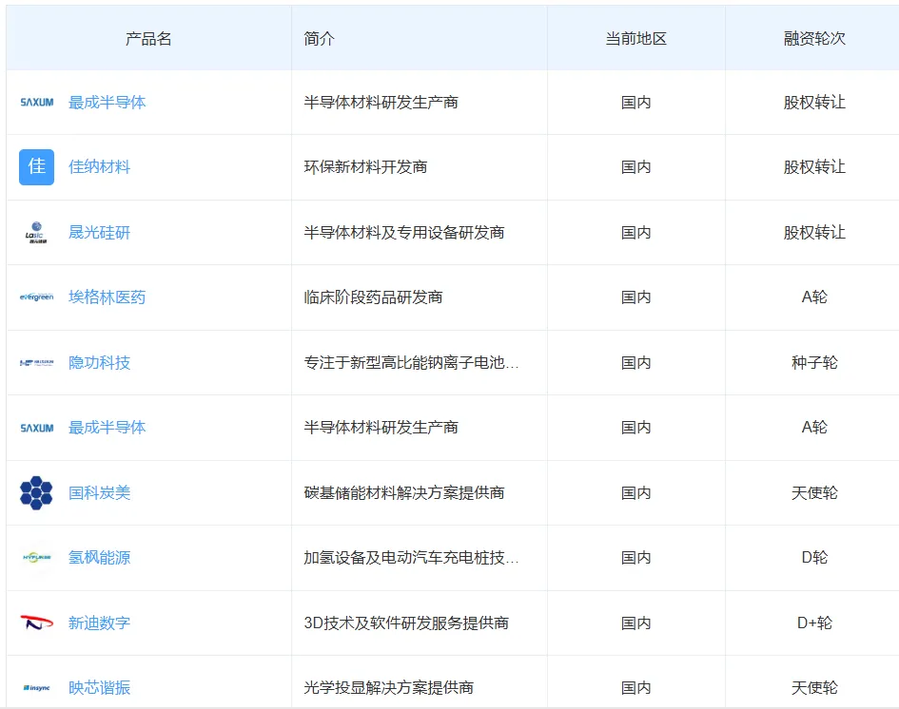Click the red-blue swoosh logo for 新迪数字

pos(37,622)
